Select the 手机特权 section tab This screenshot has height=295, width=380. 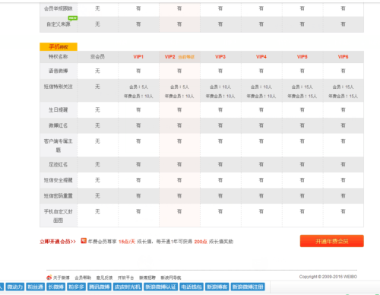(x=59, y=47)
